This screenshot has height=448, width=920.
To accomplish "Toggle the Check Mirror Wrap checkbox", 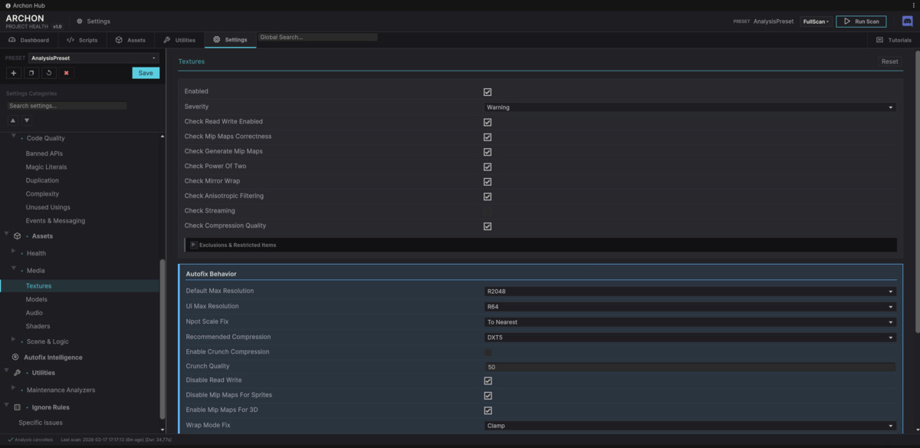I will [488, 182].
